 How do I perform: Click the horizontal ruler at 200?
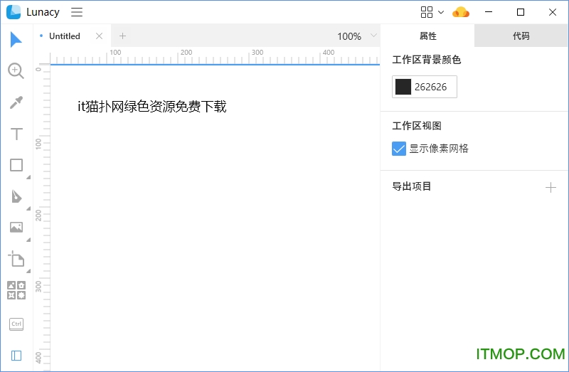tap(186, 52)
